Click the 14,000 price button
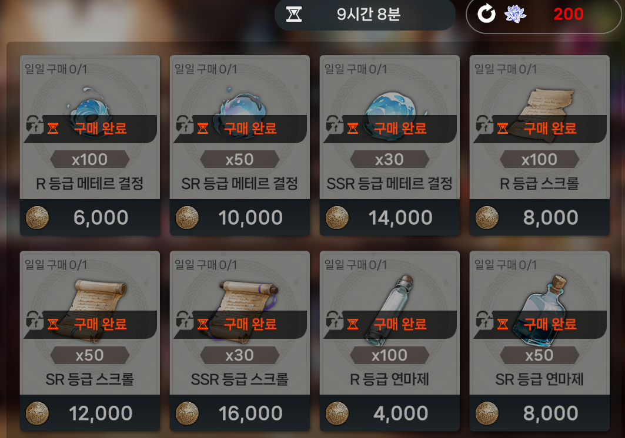The height and width of the screenshot is (438, 625). point(389,217)
